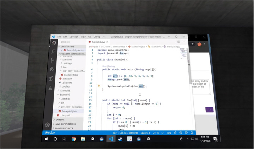
Task: Click the VS Code logo in the title bar
Action: (x=53, y=37)
